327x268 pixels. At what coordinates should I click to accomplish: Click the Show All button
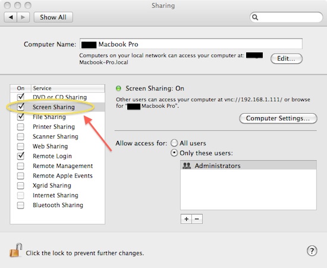tap(54, 17)
